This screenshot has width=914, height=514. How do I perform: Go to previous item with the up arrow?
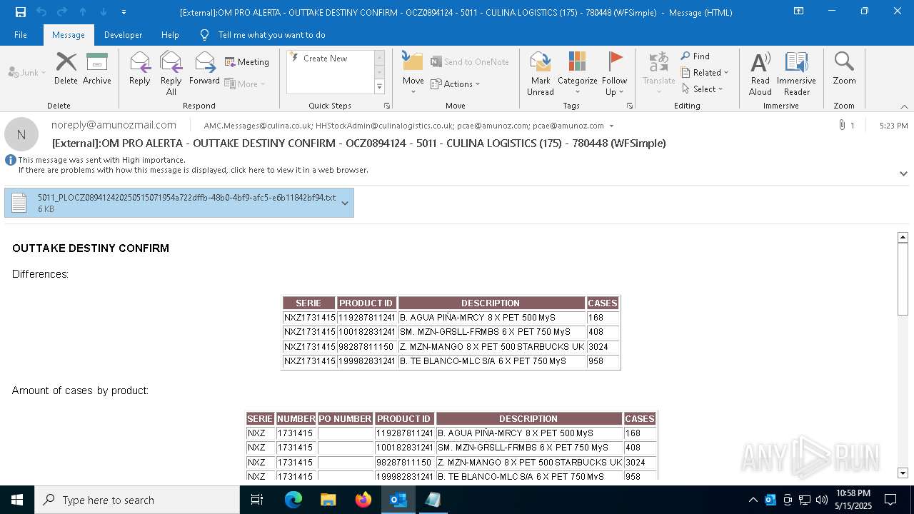83,12
